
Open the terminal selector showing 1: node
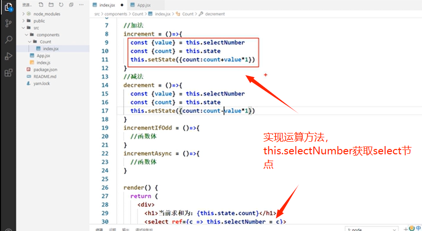[371, 229]
